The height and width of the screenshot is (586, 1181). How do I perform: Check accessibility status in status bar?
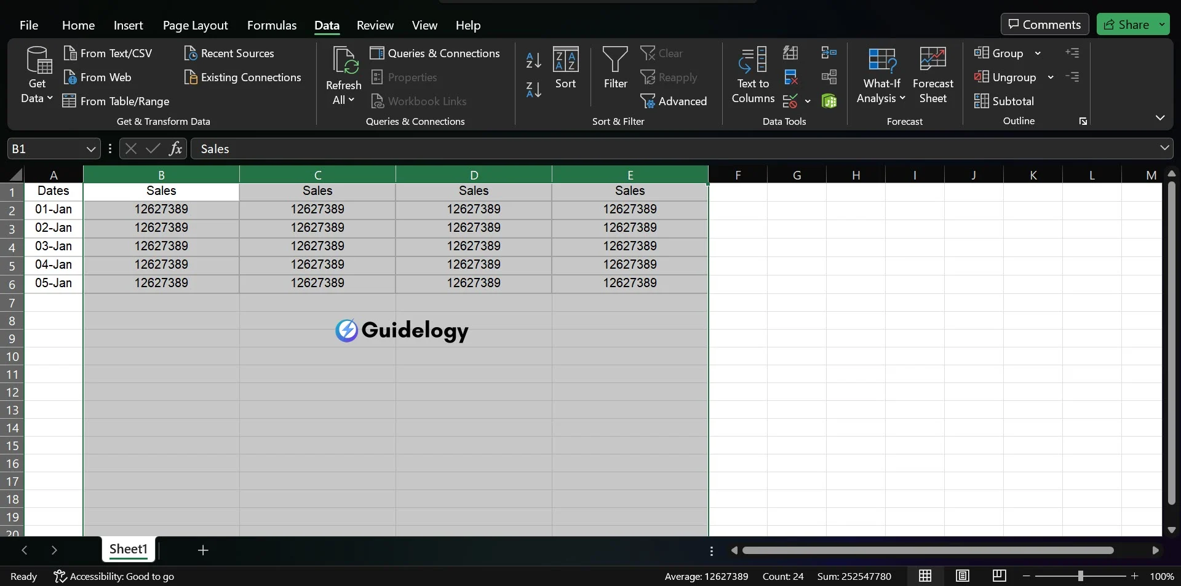coord(114,576)
